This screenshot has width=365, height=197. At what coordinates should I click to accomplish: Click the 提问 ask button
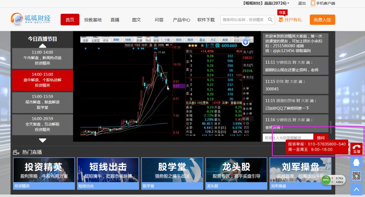[321, 138]
